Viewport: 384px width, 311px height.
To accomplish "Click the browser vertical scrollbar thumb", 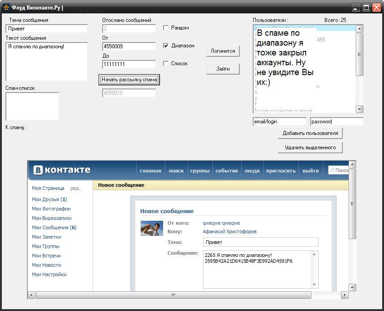I will pyautogui.click(x=352, y=204).
